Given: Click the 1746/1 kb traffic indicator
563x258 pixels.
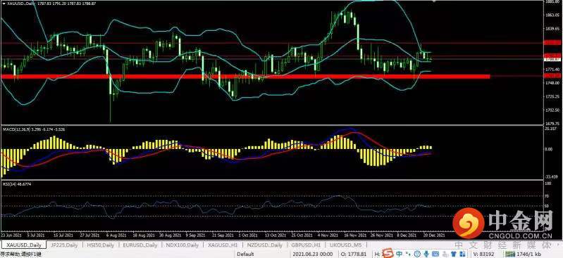Looking at the screenshot, I should pyautogui.click(x=529, y=254).
